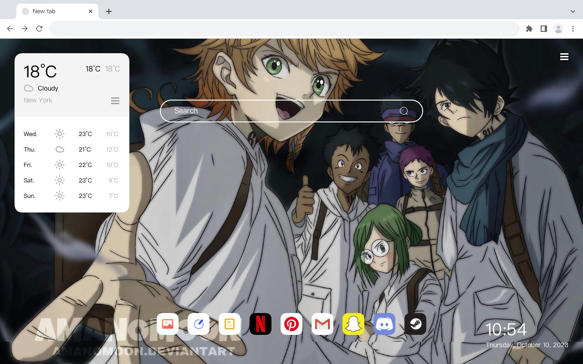The height and width of the screenshot is (364, 583).
Task: Open the hamburger menu at top right of page
Action: 564,57
